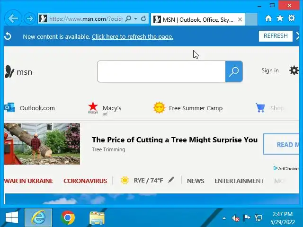The width and height of the screenshot is (303, 227).
Task: Click the sunny weather icon
Action: pos(125,181)
